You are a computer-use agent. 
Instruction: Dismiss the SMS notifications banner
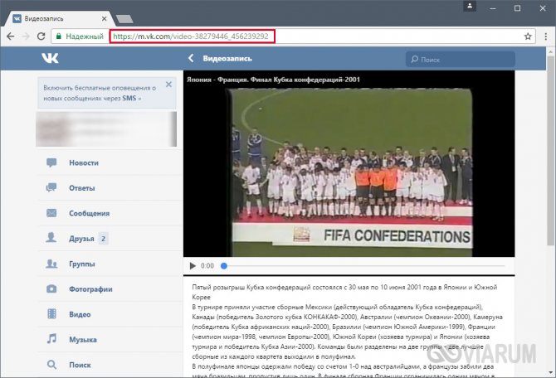(168, 85)
